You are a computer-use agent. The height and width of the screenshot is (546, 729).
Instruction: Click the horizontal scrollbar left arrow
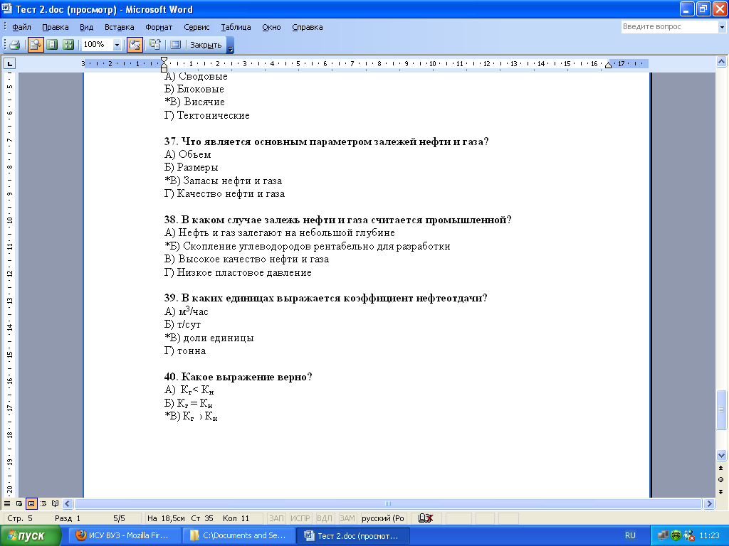[68, 504]
